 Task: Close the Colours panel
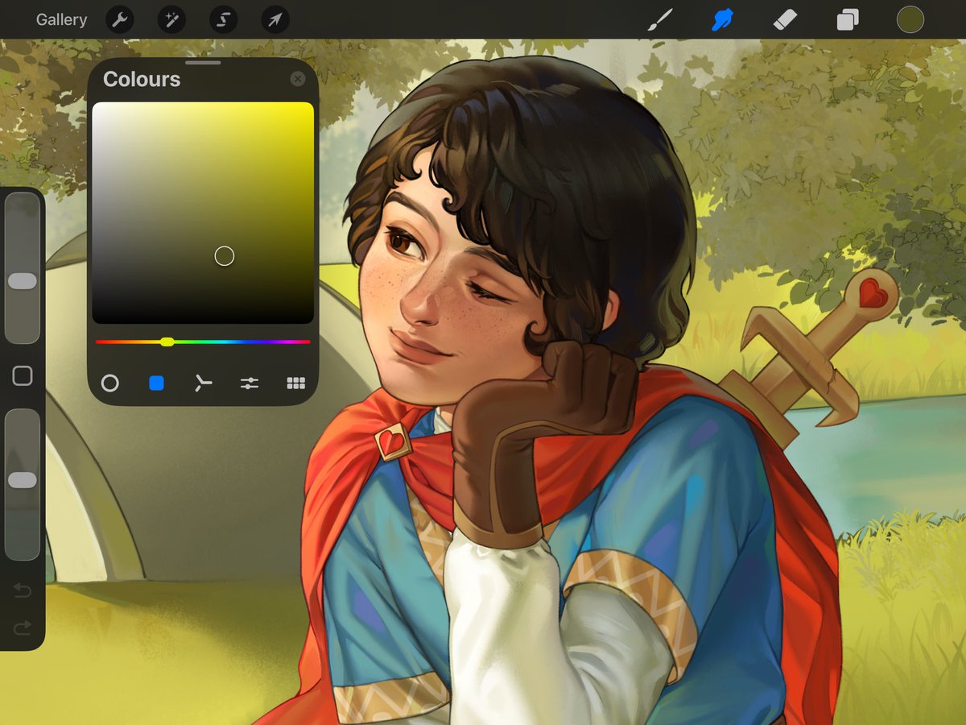coord(298,79)
